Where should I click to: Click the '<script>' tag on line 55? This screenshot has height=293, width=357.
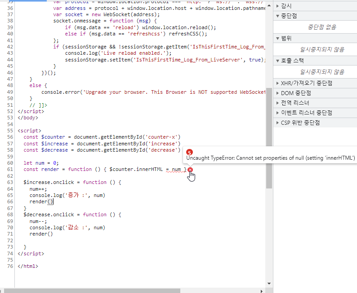point(29,131)
